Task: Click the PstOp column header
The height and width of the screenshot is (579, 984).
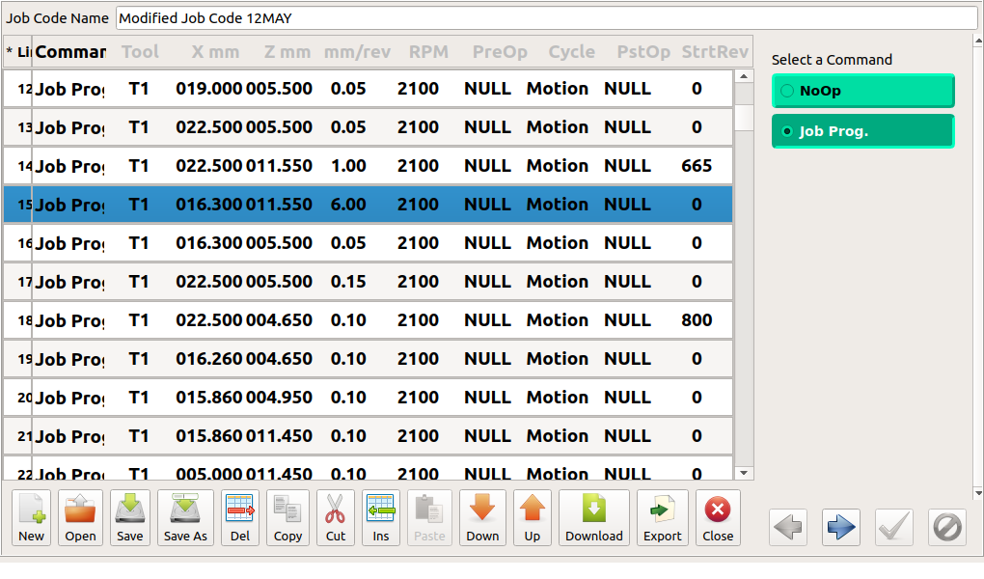Action: tap(643, 52)
